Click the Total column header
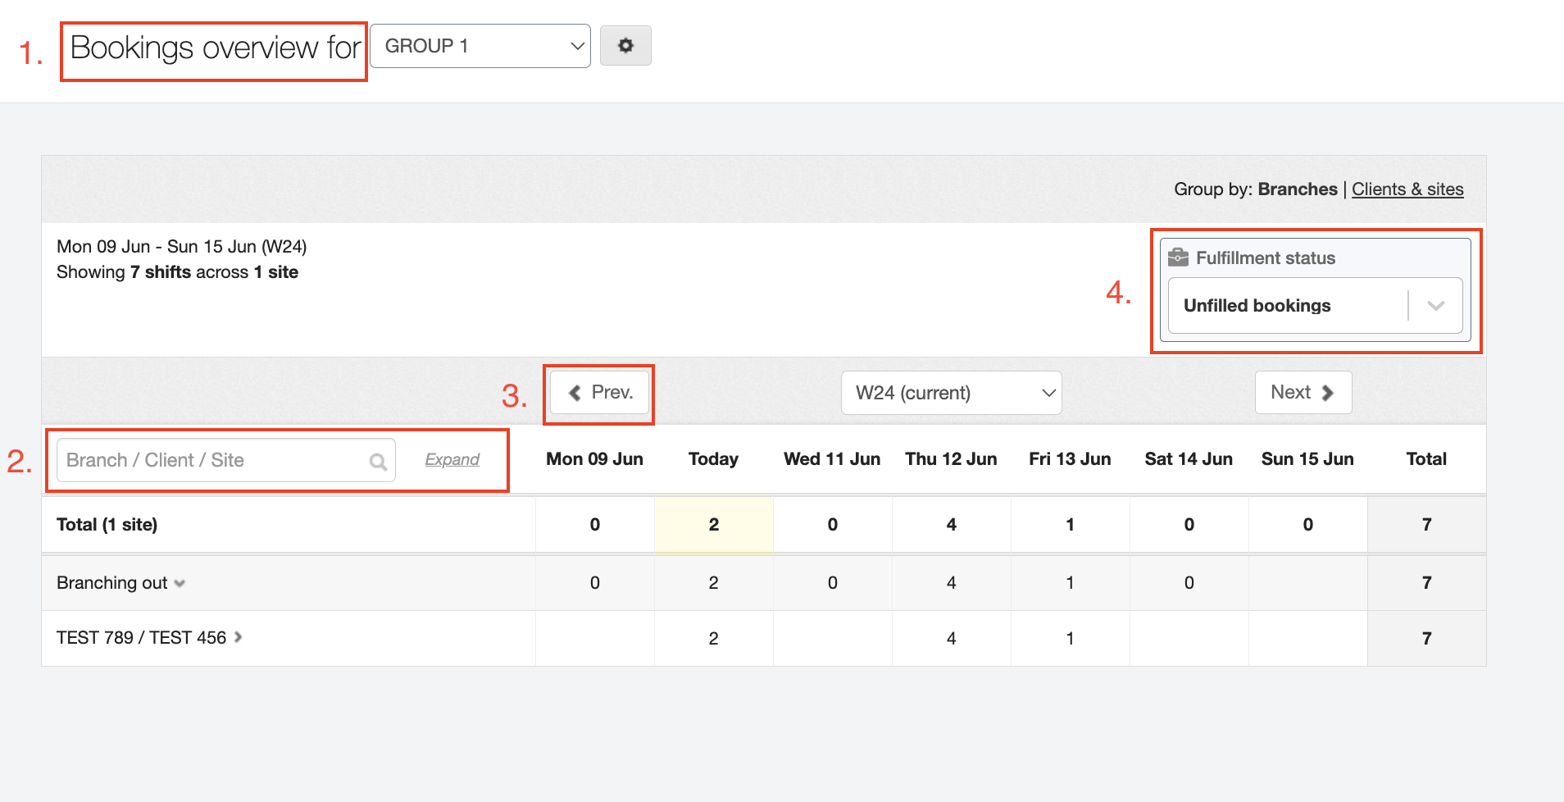 point(1426,459)
